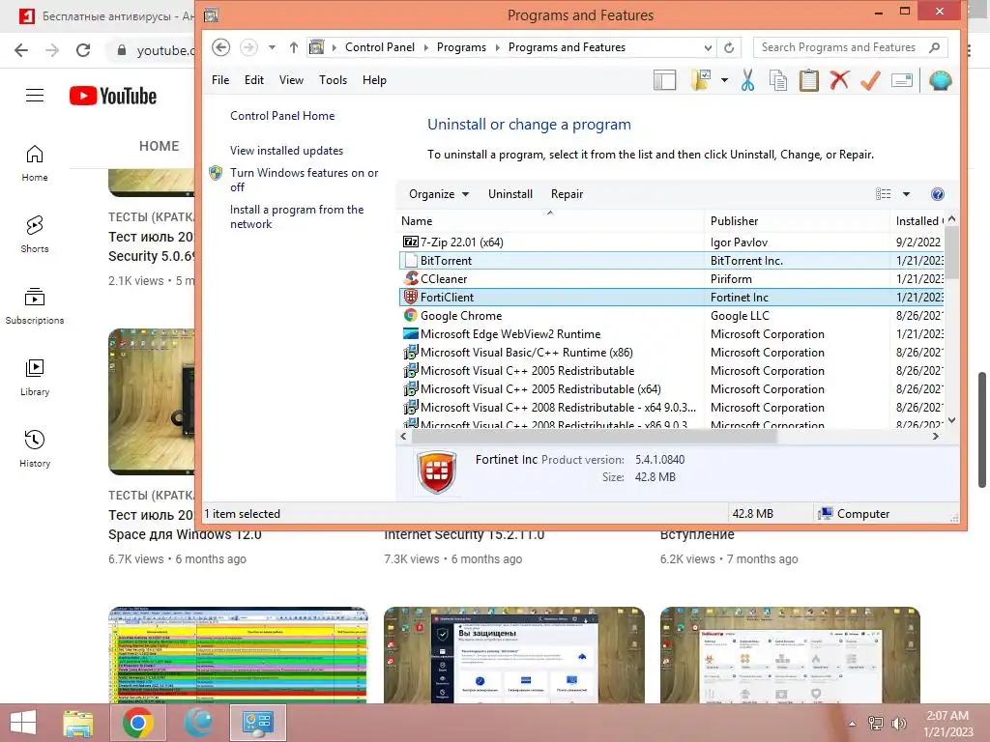Screen dimensions: 990x742
Task: Click the Back arrow in Programs and Features
Action: coord(220,47)
